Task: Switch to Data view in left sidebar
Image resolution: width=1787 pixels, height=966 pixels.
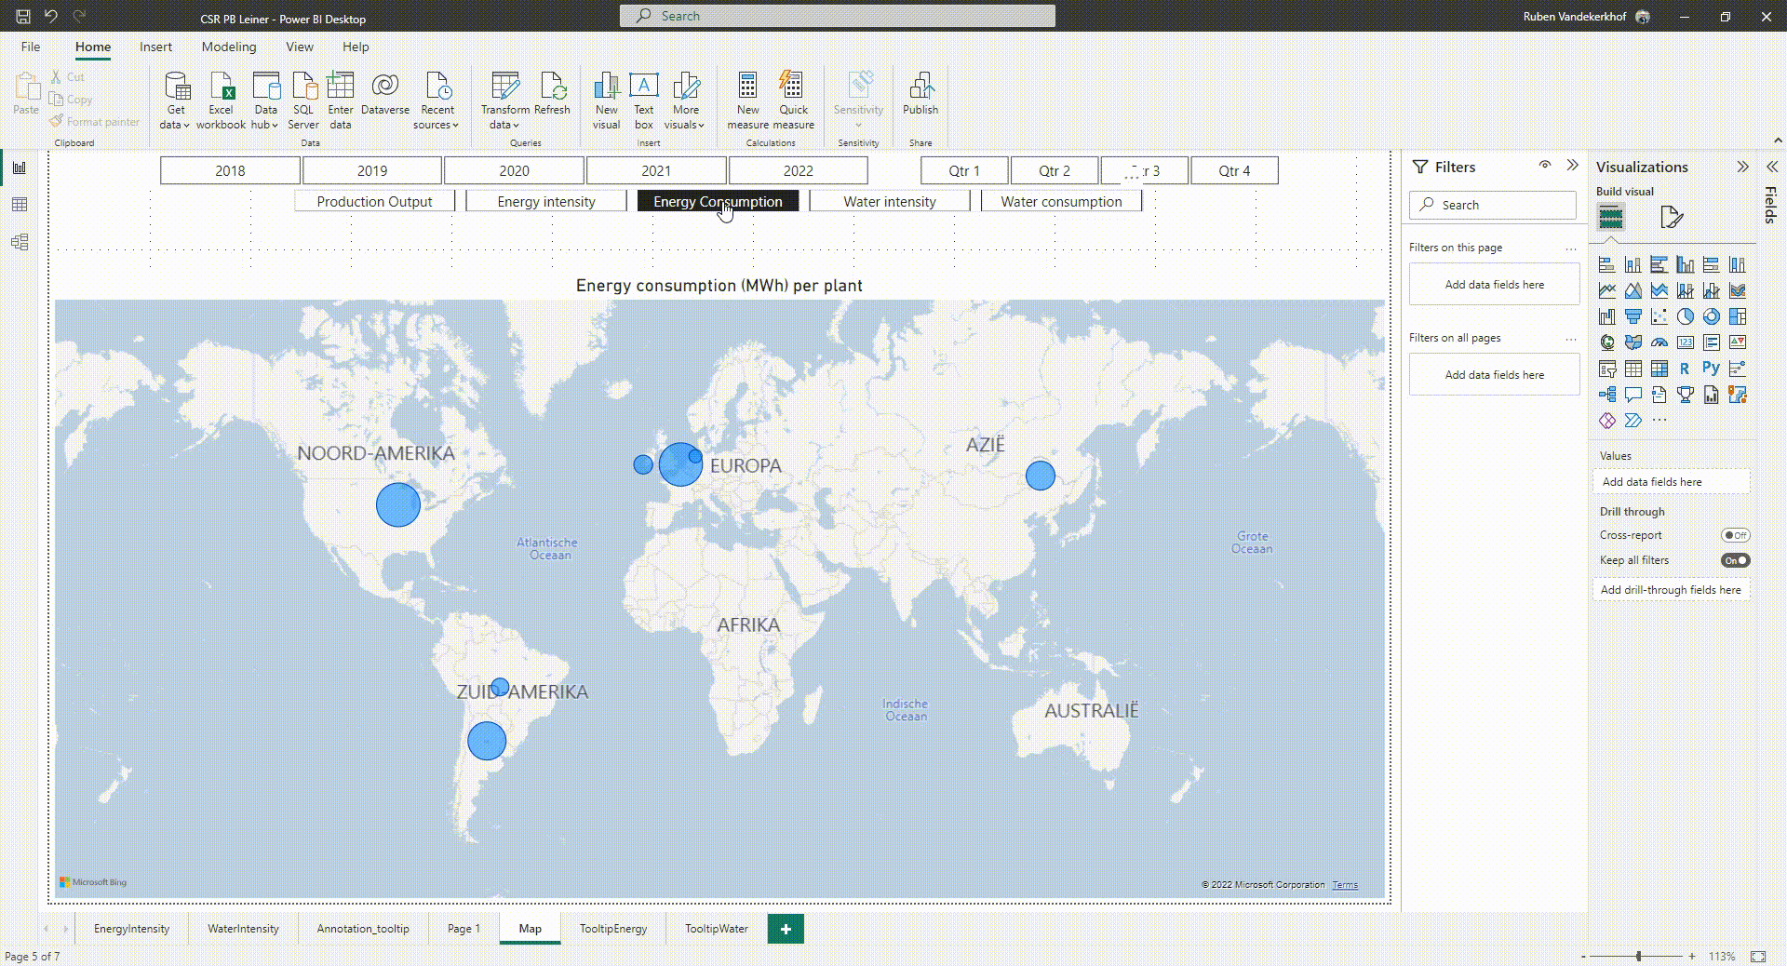Action: [20, 205]
